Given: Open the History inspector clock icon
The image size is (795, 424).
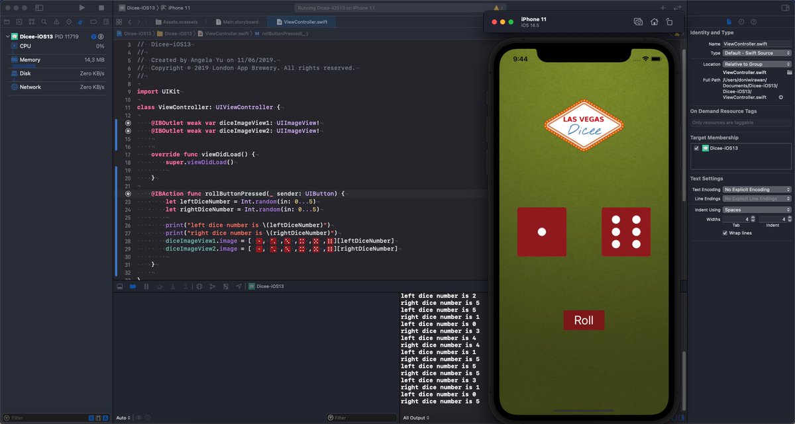Looking at the screenshot, I should [741, 22].
